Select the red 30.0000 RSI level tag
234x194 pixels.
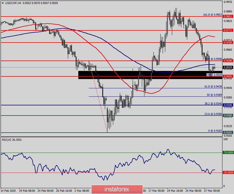(228, 173)
